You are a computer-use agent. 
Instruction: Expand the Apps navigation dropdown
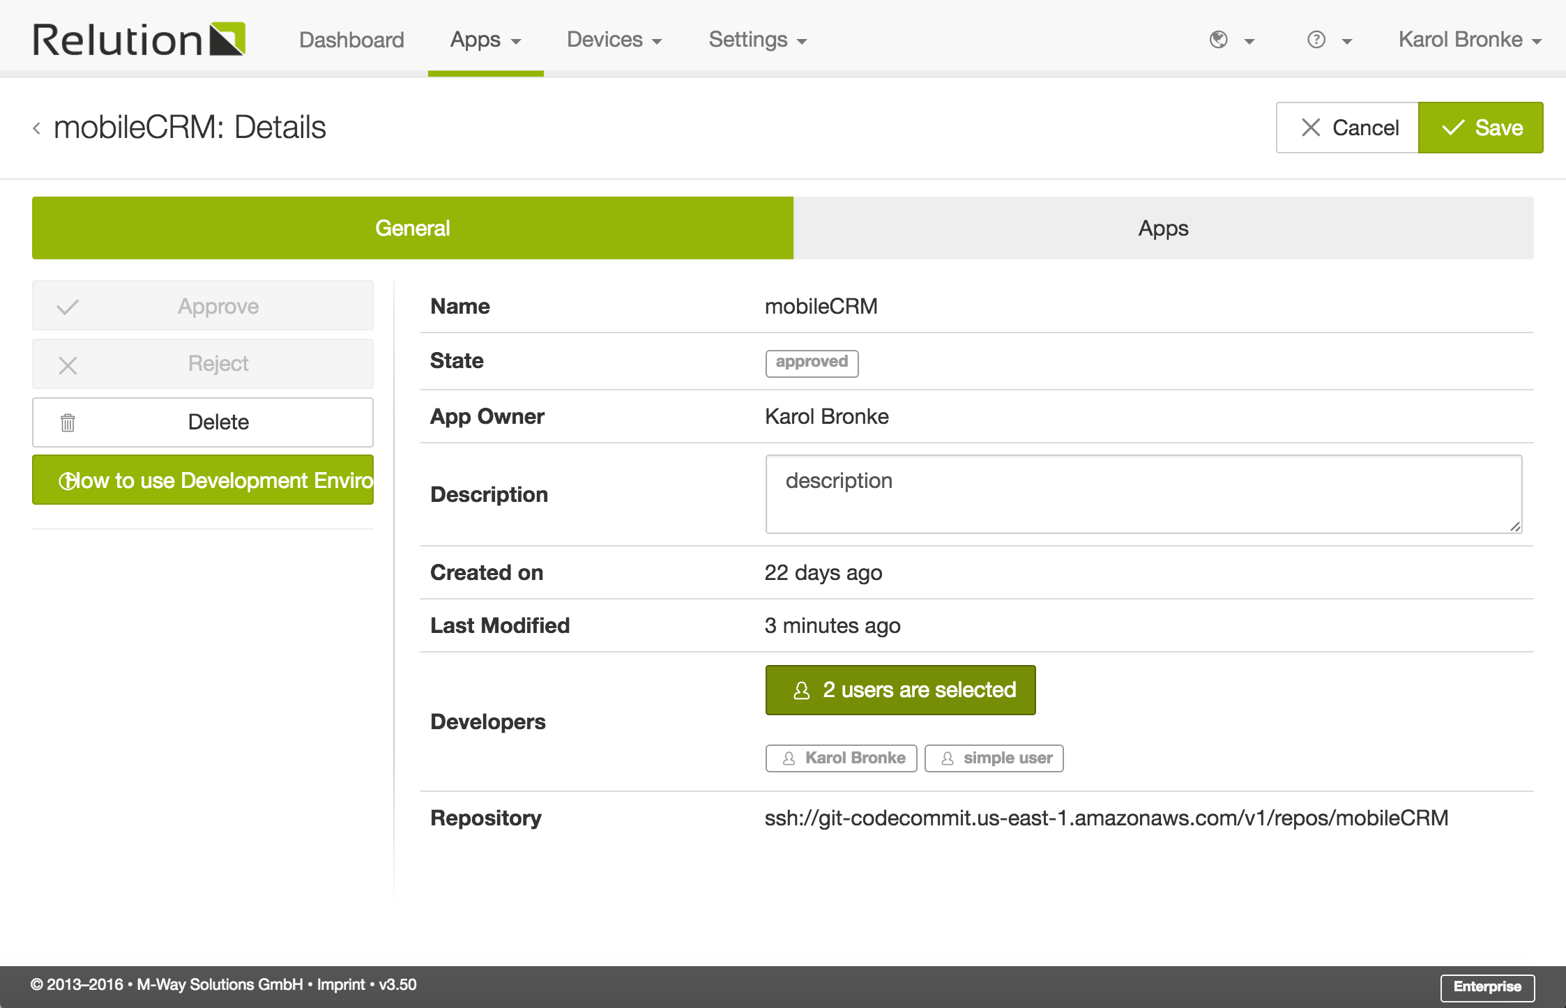[485, 40]
